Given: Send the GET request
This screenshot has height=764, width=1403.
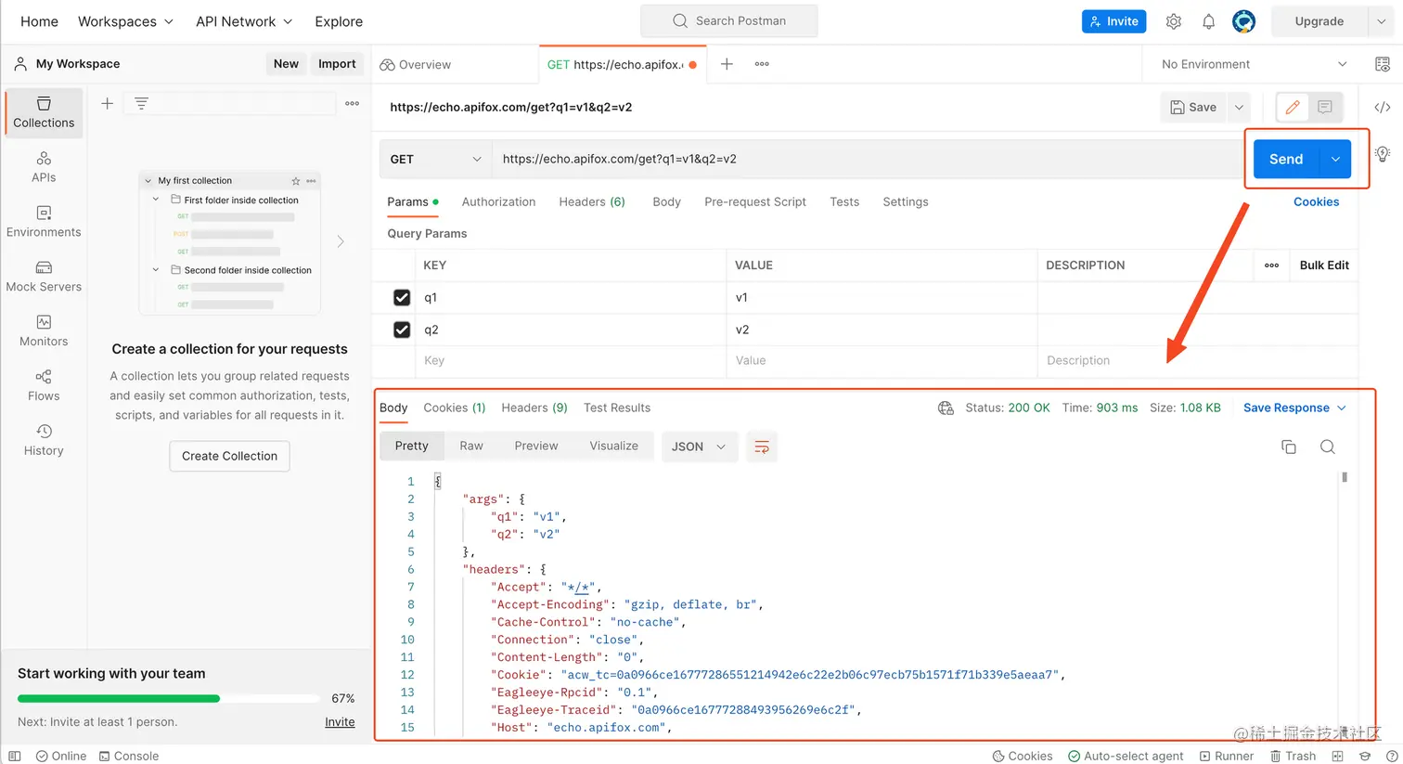Looking at the screenshot, I should pos(1286,159).
